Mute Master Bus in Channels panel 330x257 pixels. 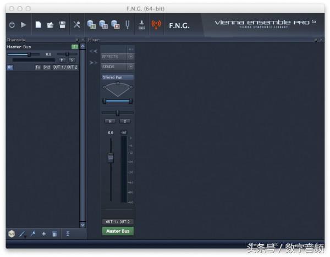[x=62, y=60]
